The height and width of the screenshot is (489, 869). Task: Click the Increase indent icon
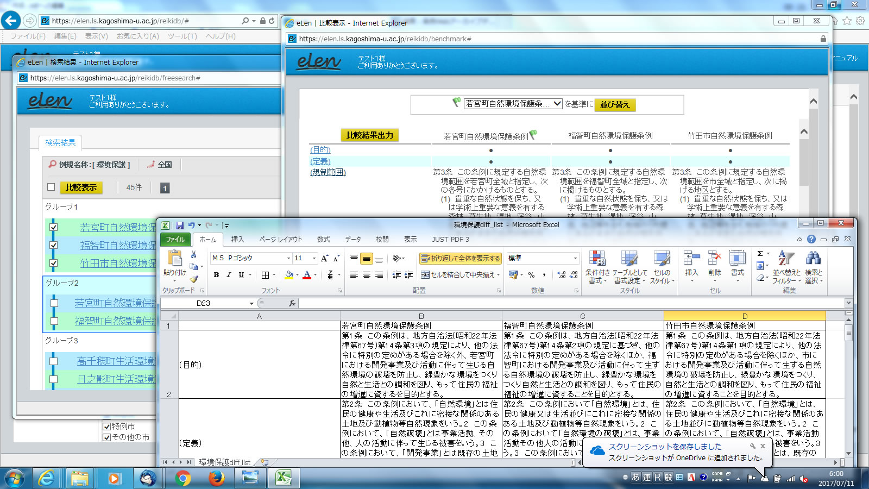[x=409, y=275]
